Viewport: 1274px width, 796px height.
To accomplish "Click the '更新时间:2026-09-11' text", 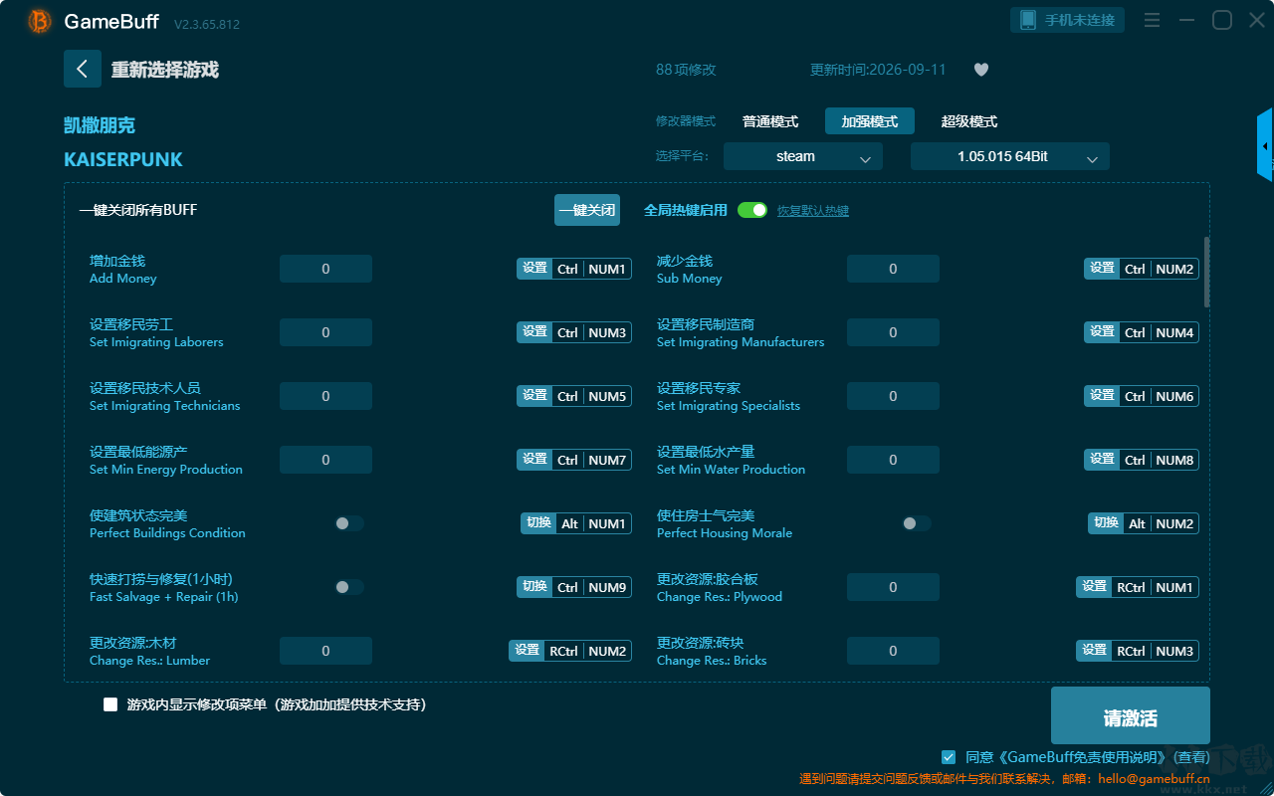I will pyautogui.click(x=878, y=70).
